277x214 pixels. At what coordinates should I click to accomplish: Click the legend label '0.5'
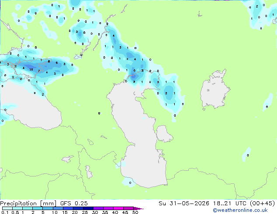click(15, 212)
